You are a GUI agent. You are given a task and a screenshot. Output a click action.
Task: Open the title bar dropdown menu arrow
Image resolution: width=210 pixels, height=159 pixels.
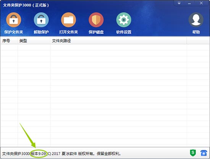pyautogui.click(x=179, y=3)
